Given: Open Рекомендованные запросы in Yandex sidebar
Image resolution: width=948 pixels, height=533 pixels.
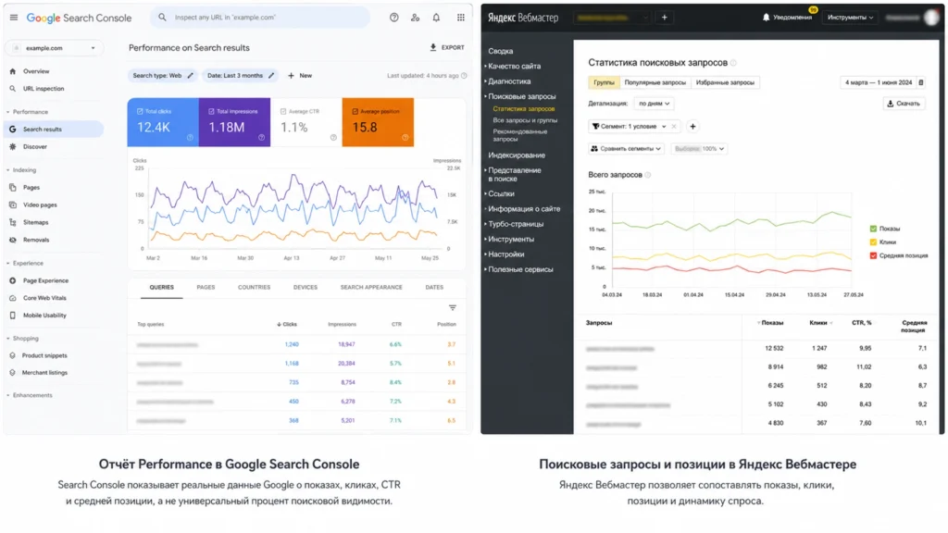Looking at the screenshot, I should coord(519,135).
